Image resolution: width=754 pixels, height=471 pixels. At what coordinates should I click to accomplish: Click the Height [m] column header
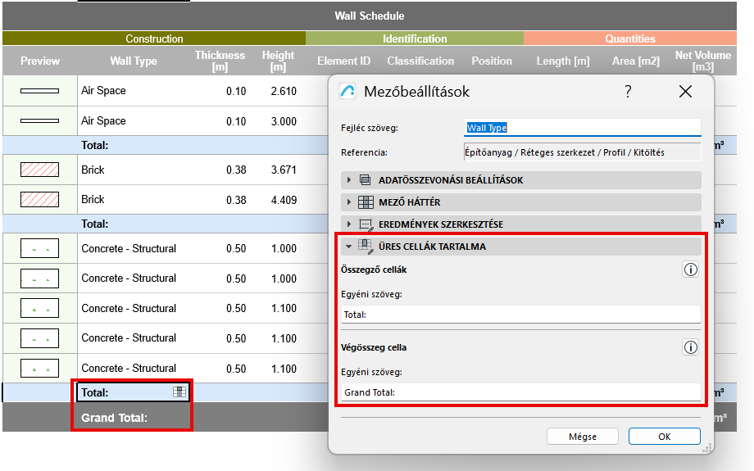[278, 61]
